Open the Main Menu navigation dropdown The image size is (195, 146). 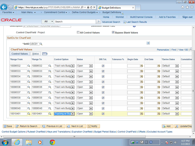[x=30, y=12]
